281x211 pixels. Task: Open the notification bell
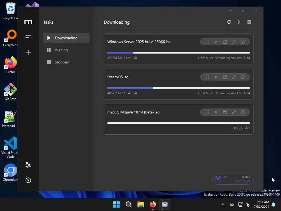[274, 204]
